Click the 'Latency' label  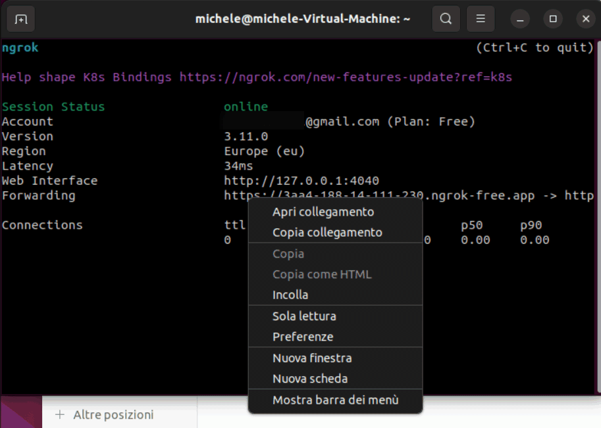point(28,166)
